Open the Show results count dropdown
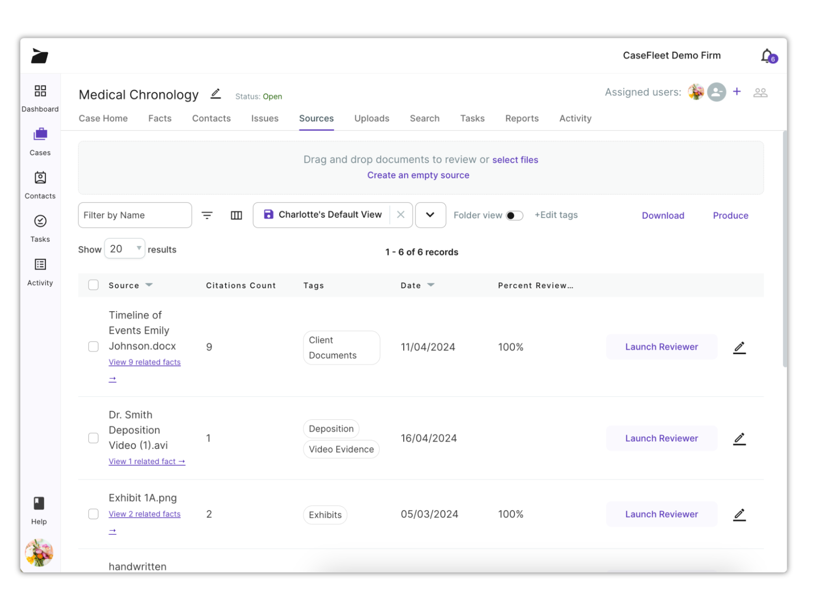The image size is (813, 610). pos(124,248)
